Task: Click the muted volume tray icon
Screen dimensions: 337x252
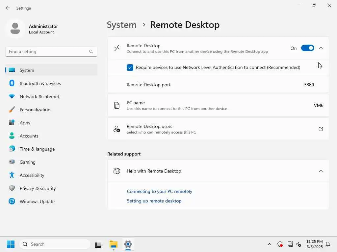Action: [x=299, y=244]
